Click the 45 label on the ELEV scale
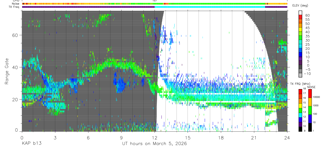 coord(307,28)
